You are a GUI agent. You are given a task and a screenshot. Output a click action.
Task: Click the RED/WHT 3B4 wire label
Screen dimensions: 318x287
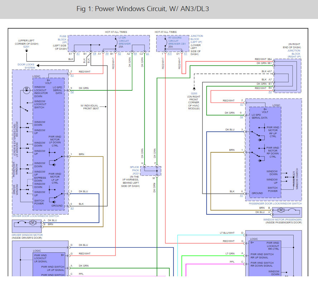263,59
